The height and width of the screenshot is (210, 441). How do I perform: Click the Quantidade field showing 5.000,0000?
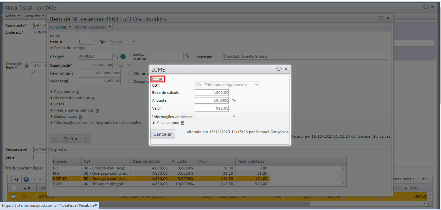coord(95,65)
